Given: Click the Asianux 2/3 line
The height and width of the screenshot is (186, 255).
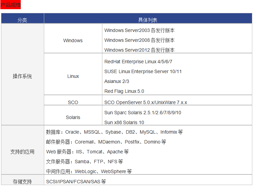Looking at the screenshot, I should coord(117,81).
